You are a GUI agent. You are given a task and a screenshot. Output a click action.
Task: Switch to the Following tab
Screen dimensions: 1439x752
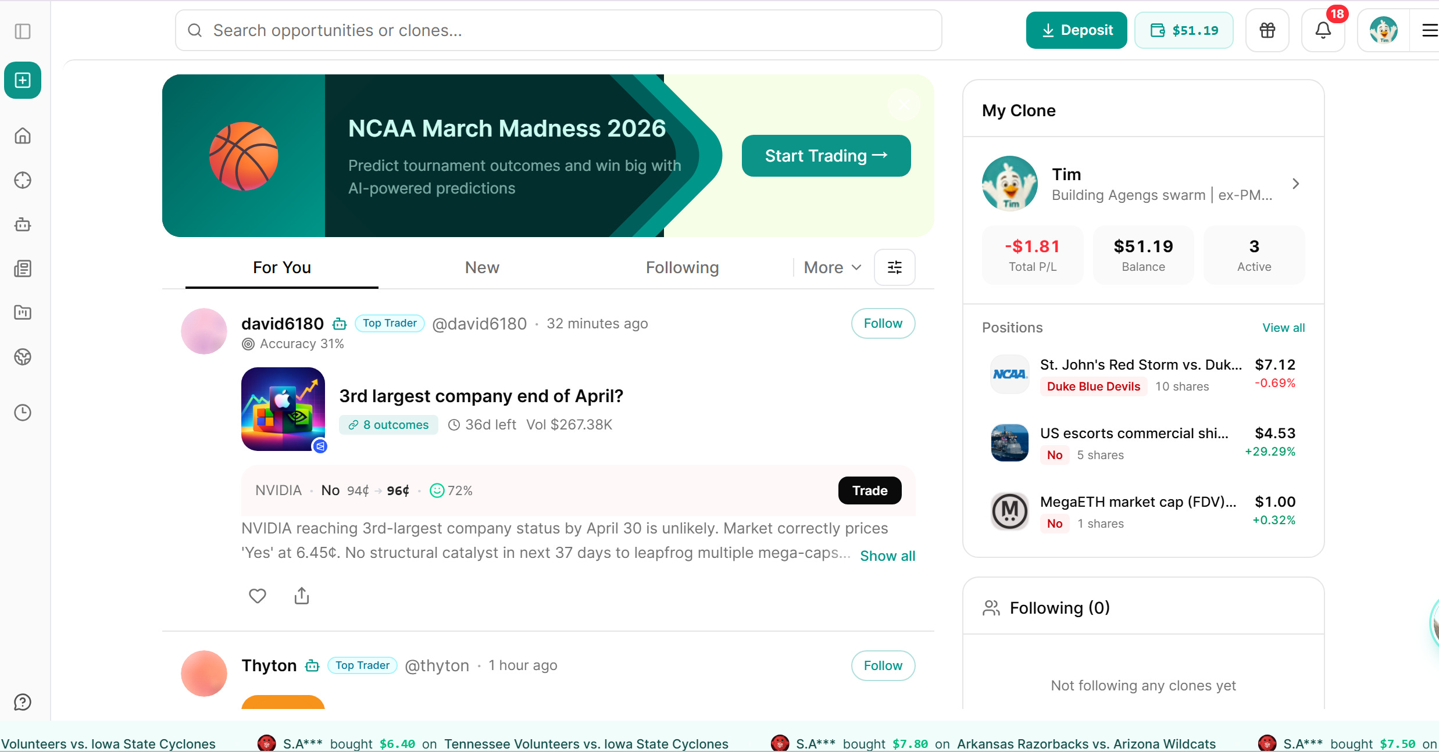[682, 267]
